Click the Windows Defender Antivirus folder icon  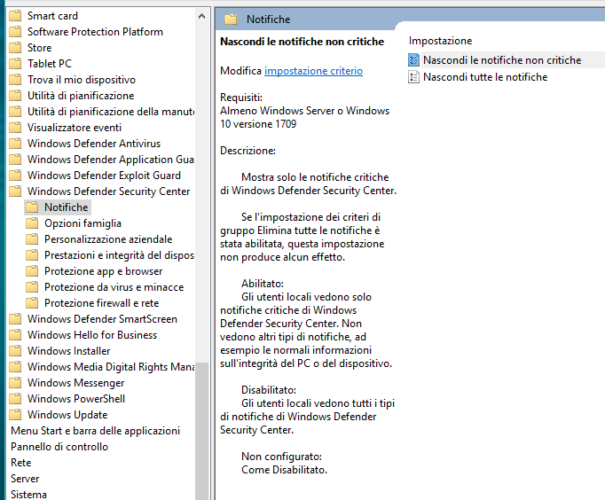pyautogui.click(x=15, y=144)
